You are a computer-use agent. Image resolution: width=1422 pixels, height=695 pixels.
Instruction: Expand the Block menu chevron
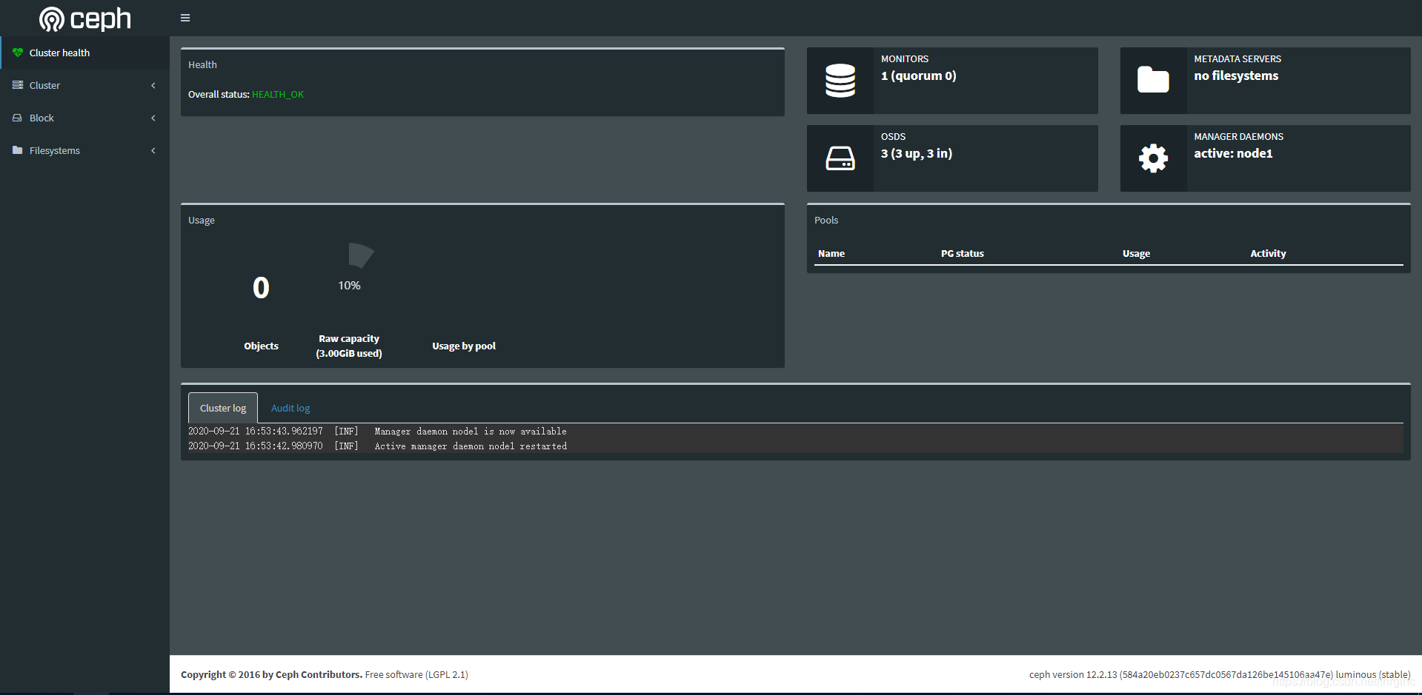tap(153, 118)
